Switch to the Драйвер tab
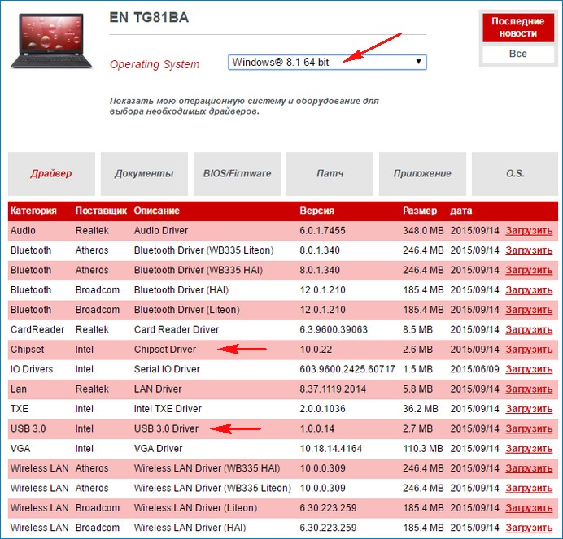Image resolution: width=563 pixels, height=539 pixels. tap(51, 173)
